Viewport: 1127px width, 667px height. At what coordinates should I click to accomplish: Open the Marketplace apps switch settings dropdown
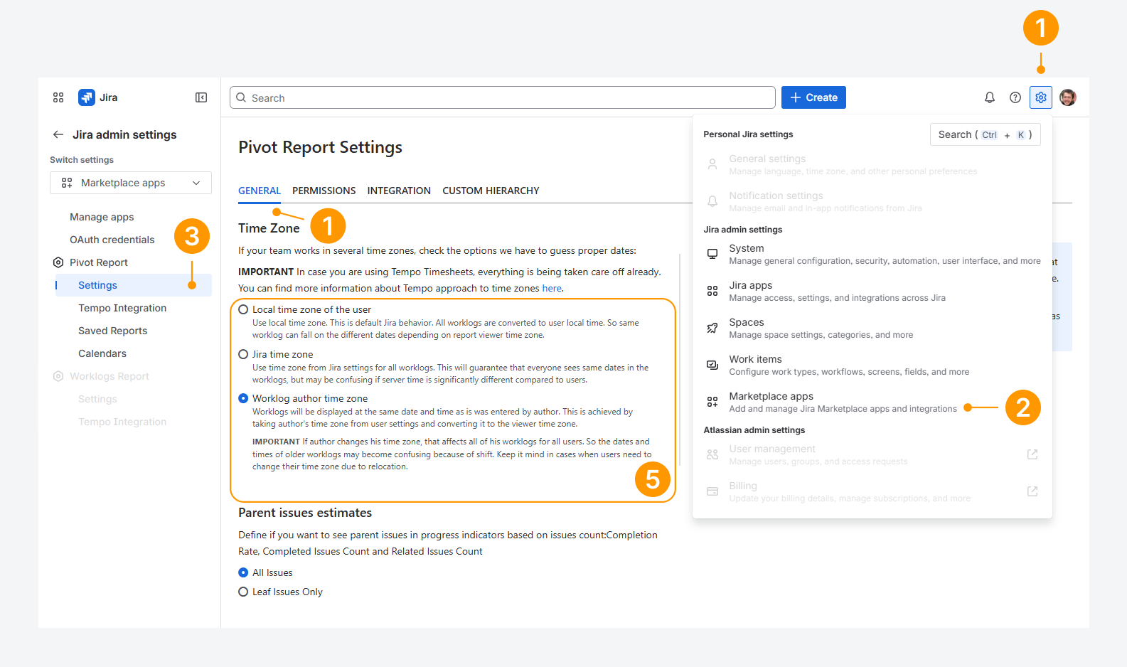click(x=131, y=183)
